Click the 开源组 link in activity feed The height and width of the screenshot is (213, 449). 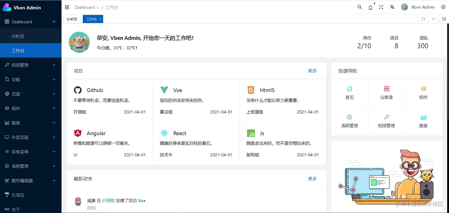(108, 200)
